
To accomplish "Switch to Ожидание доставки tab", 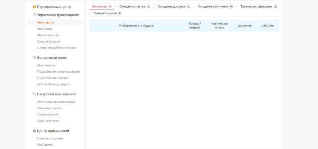I will [x=174, y=6].
